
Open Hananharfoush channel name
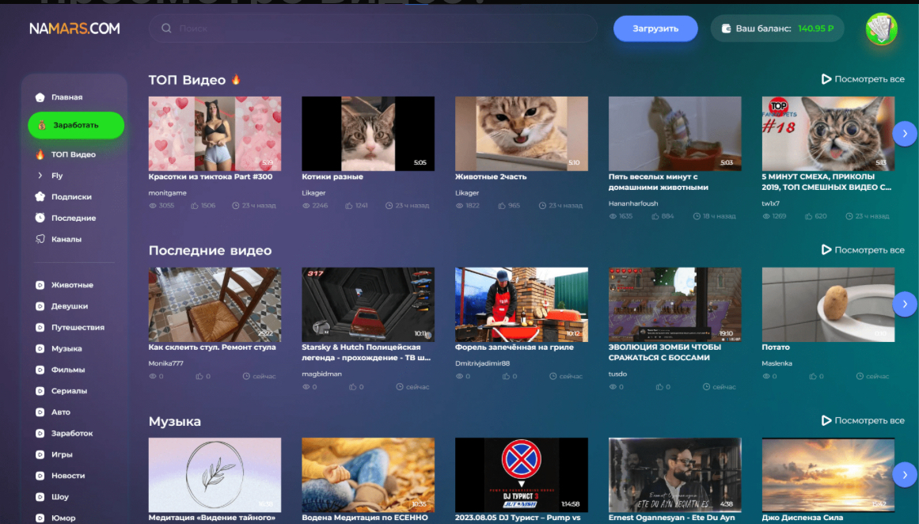tap(633, 203)
